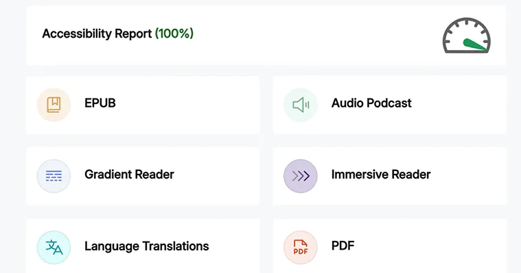Choose the Gradient Reader text label
This screenshot has width=521, height=273.
click(129, 174)
